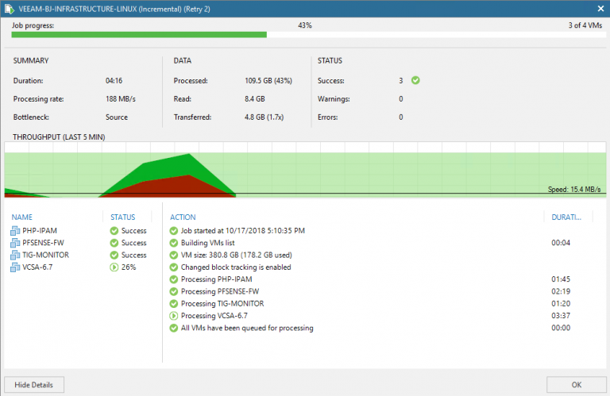Click success icon in PFSENSE-FW status cell
The image size is (610, 396).
click(114, 243)
